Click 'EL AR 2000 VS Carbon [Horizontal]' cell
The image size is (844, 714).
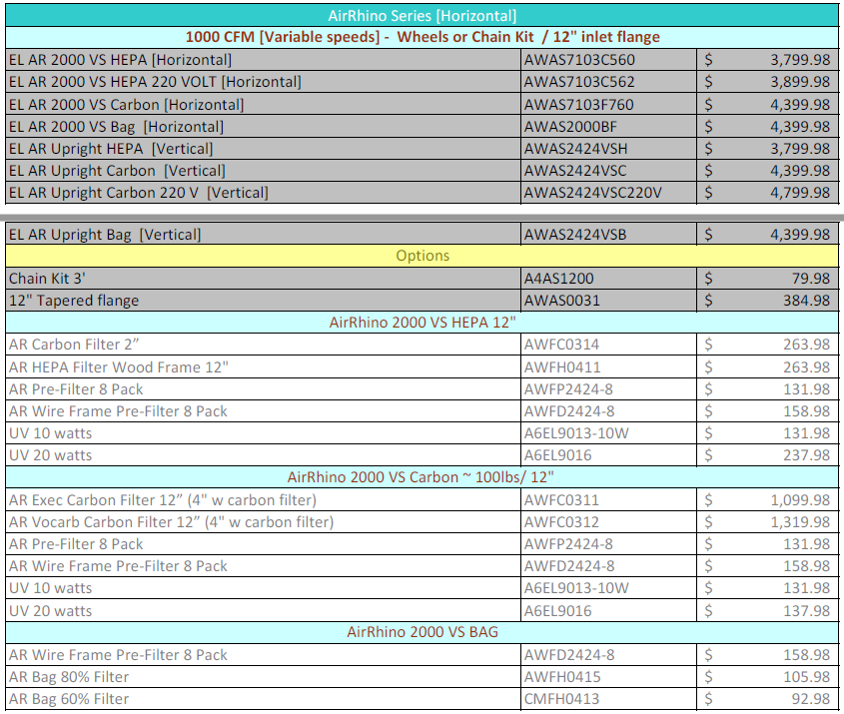pos(263,105)
